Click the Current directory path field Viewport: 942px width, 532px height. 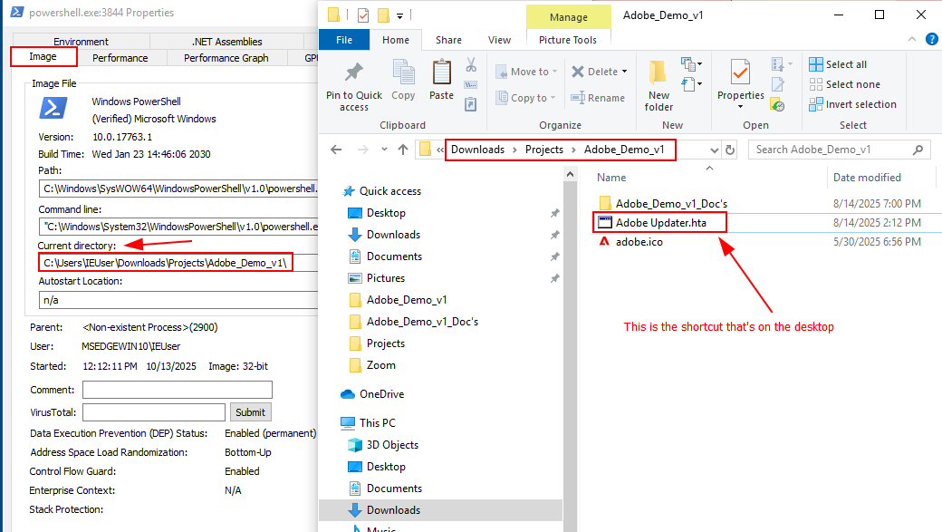tap(178, 263)
